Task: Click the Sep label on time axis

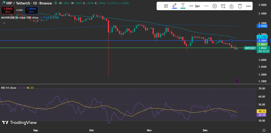Action: pos(35,130)
